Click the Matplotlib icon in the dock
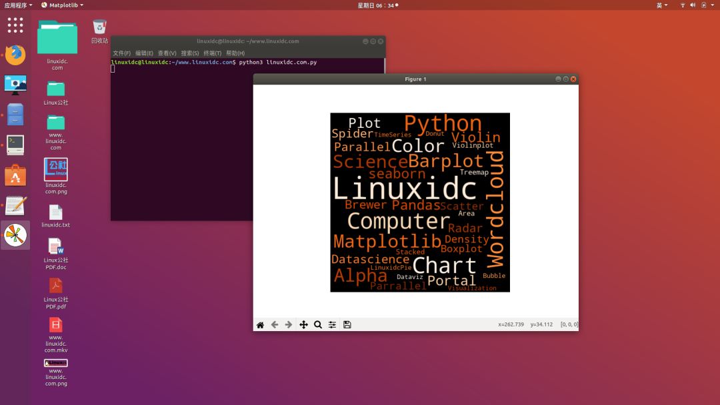Screen dimensions: 720x405 pos(15,235)
